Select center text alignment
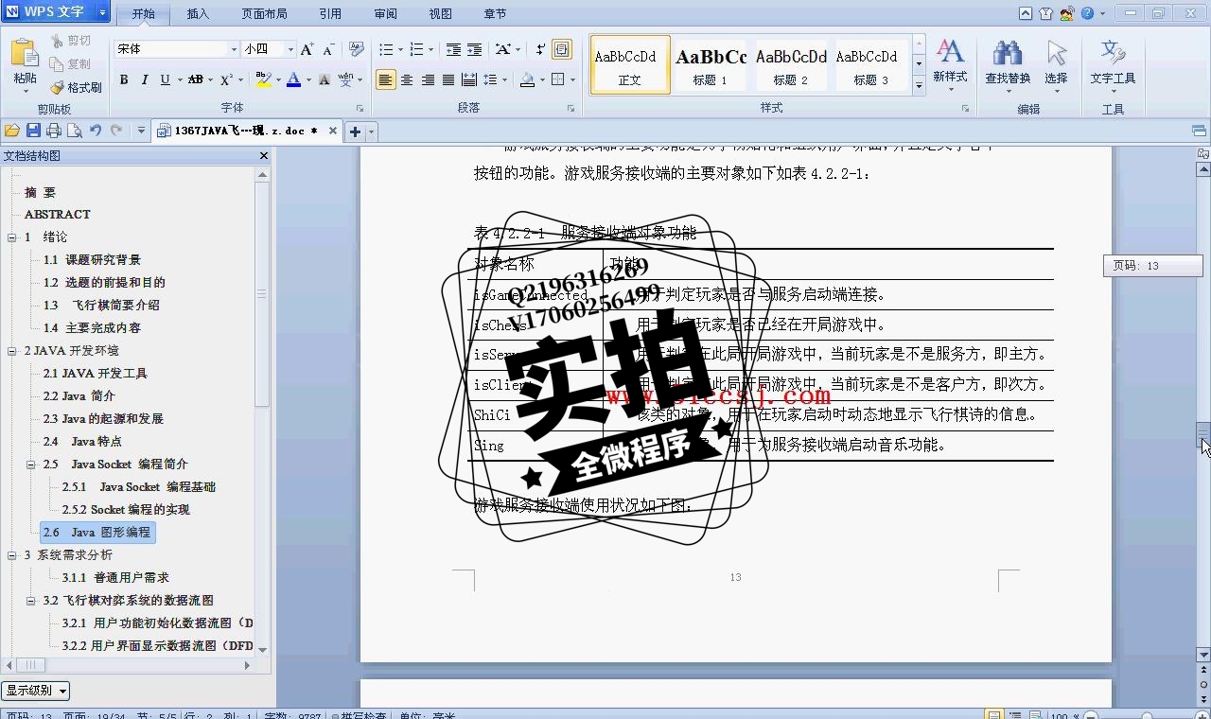Viewport: 1211px width, 719px height. tap(407, 80)
